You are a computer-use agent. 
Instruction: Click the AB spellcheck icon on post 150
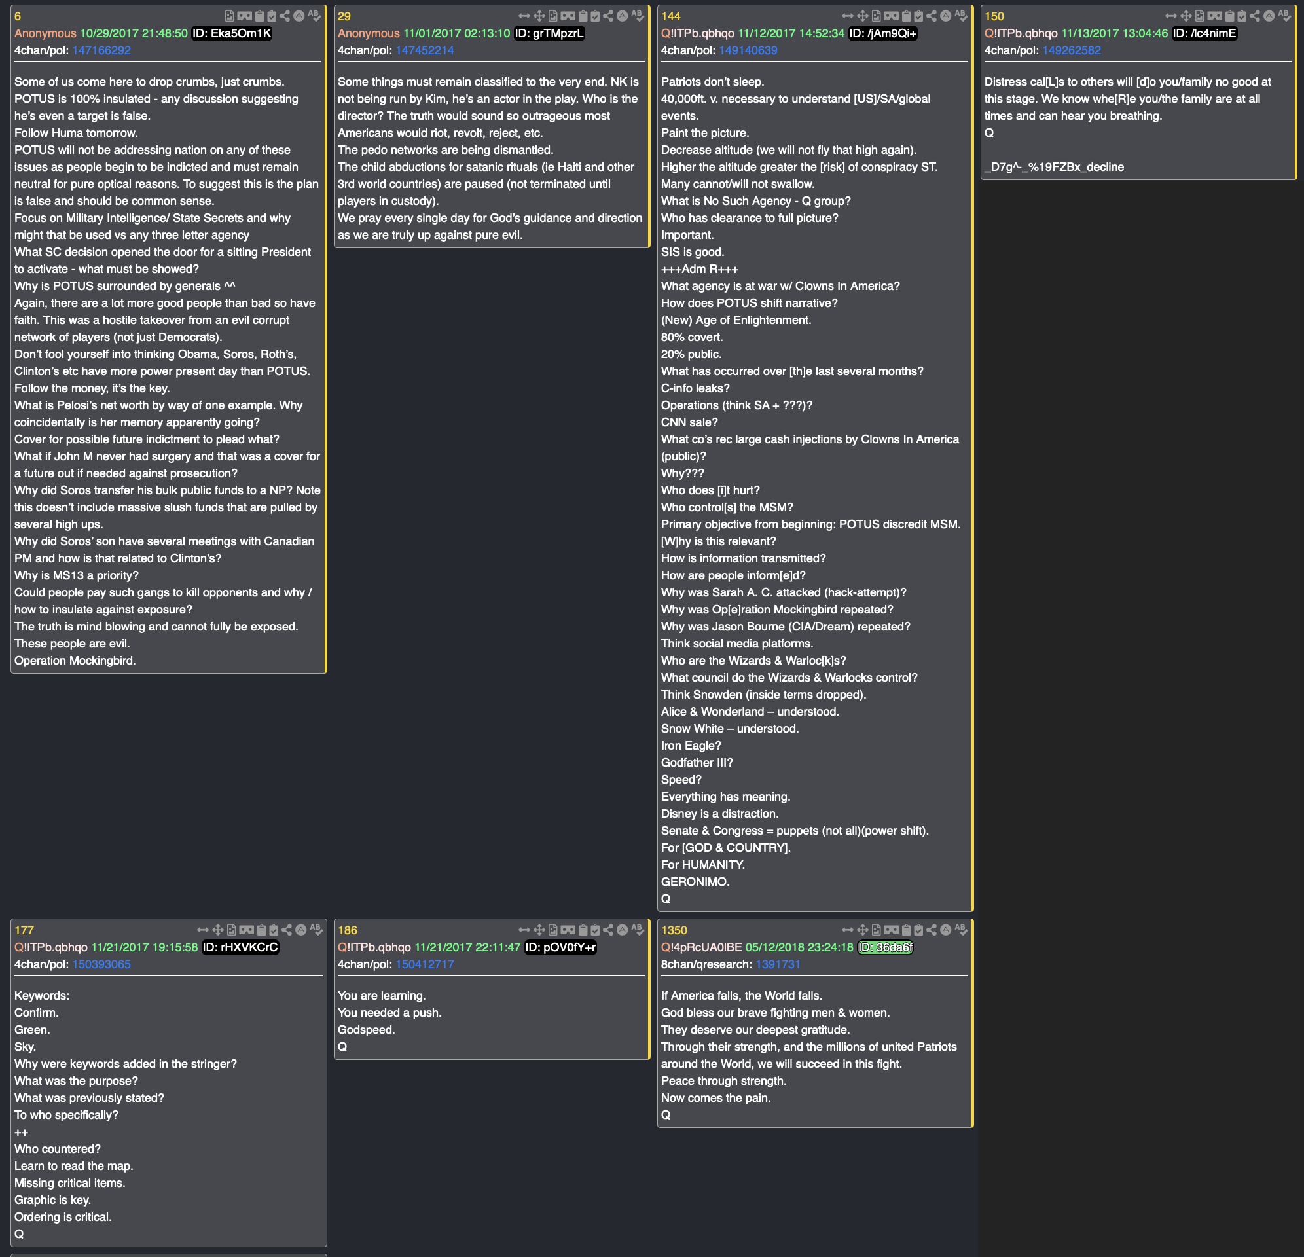pos(1284,15)
